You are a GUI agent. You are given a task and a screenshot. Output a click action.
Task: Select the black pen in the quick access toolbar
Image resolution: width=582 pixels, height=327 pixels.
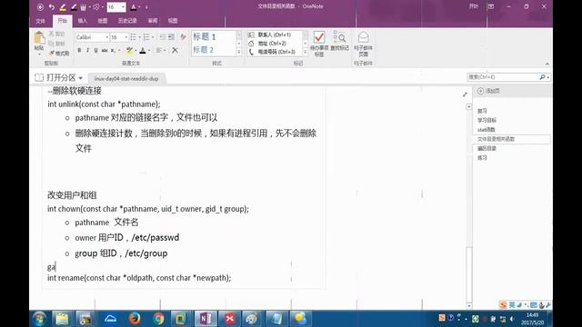[x=74, y=7]
